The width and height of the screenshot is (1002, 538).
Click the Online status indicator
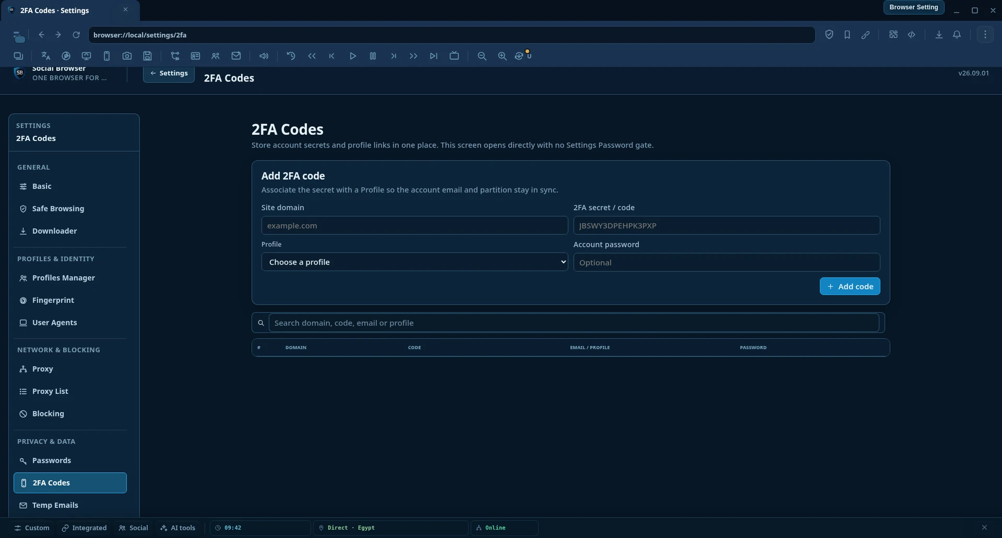click(504, 528)
